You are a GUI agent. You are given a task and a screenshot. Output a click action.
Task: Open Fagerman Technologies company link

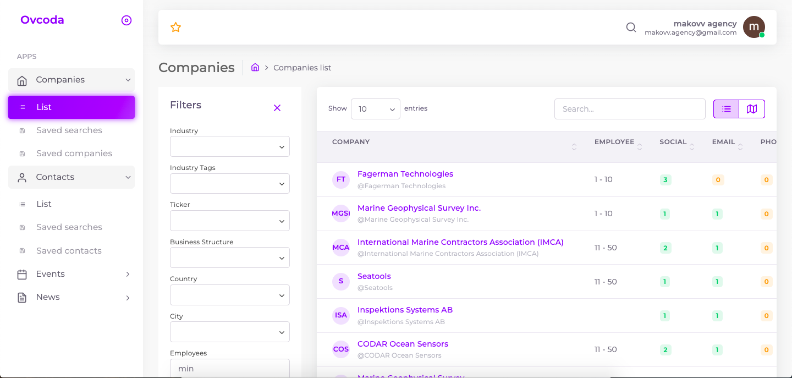click(405, 174)
